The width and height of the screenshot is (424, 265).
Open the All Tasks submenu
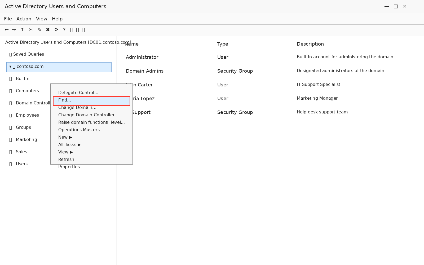click(x=69, y=144)
